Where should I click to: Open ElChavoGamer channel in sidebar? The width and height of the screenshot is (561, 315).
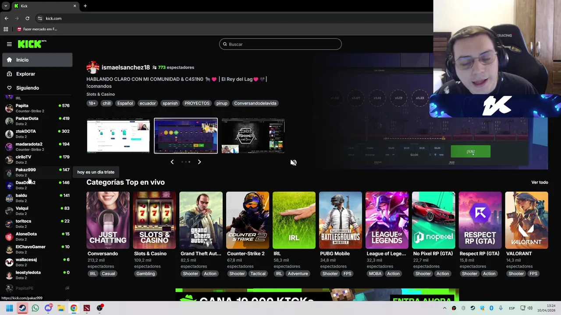pyautogui.click(x=37, y=249)
